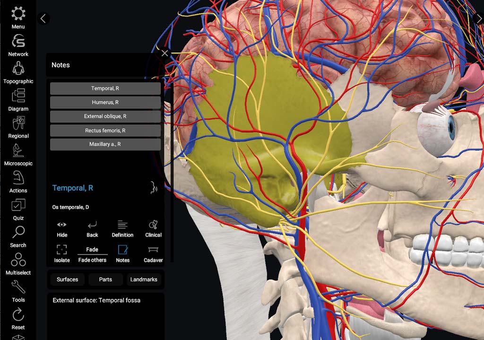The height and width of the screenshot is (340, 484).
Task: Play pronunciation of Temporal, R
Action: (x=154, y=187)
